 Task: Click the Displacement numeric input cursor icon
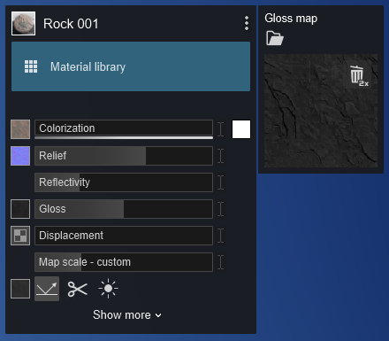221,236
